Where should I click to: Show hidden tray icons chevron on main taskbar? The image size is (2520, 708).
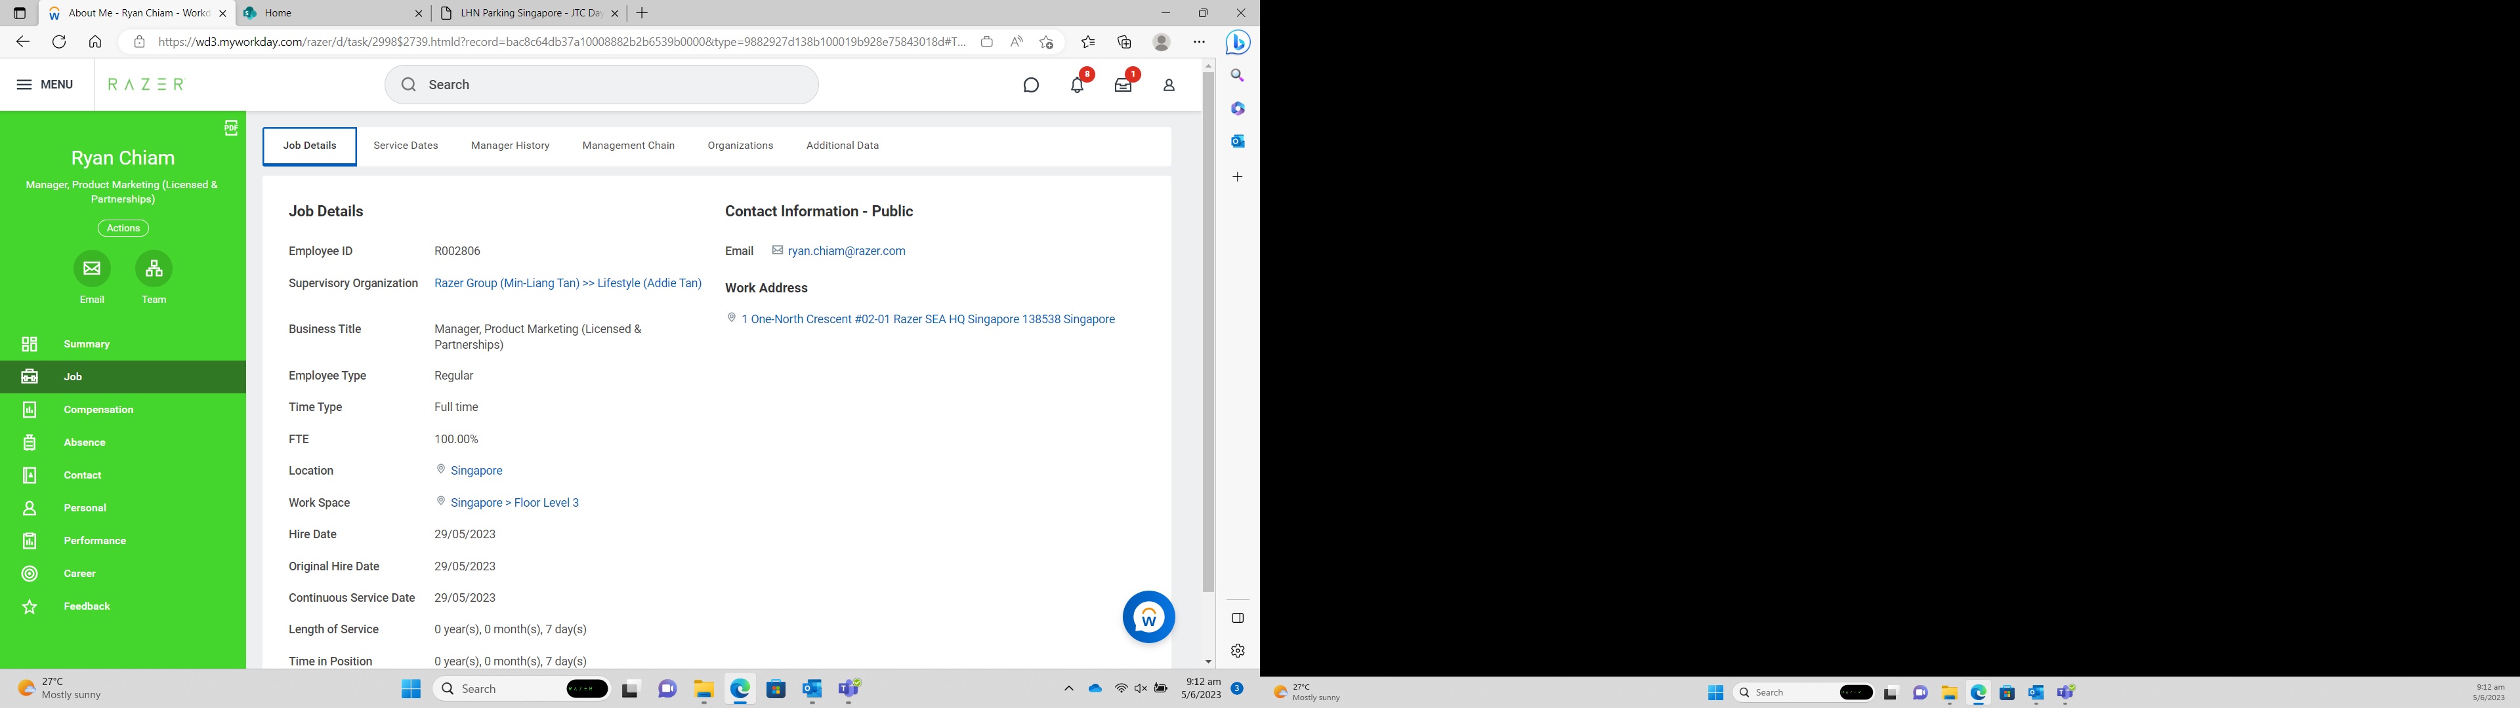1068,690
